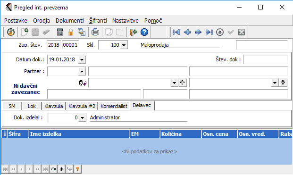293x175 pixels.
Task: Open the grid filter funnel button
Action: (77, 169)
